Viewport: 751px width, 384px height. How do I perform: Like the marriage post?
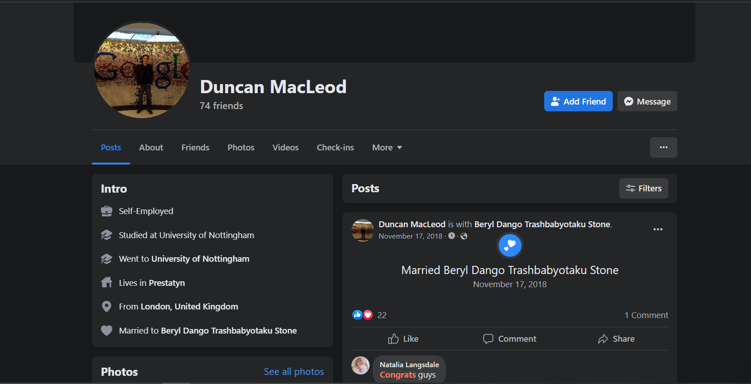[403, 339]
